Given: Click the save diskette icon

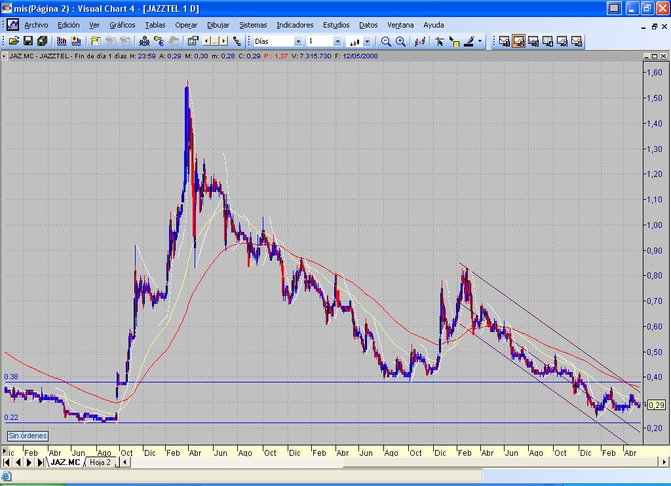Looking at the screenshot, I should 28,41.
